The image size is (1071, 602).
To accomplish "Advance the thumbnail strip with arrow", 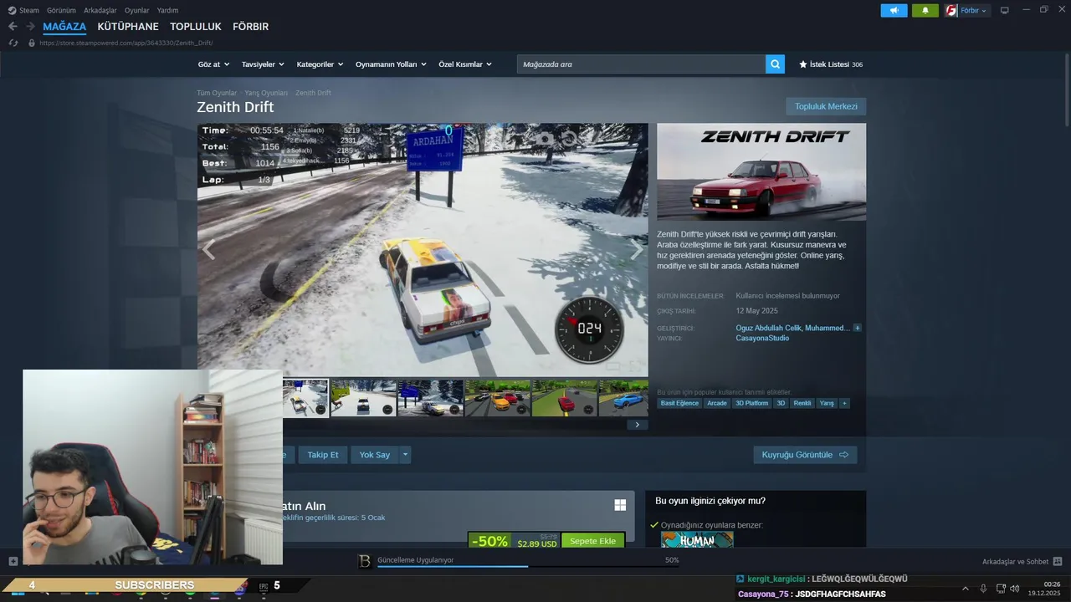I will [637, 425].
